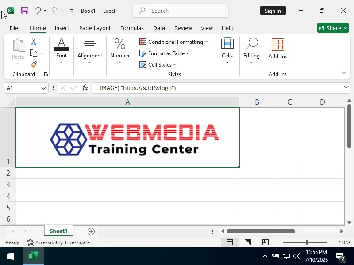This screenshot has height=265, width=354.
Task: Click the Redo arrow icon
Action: pyautogui.click(x=55, y=10)
